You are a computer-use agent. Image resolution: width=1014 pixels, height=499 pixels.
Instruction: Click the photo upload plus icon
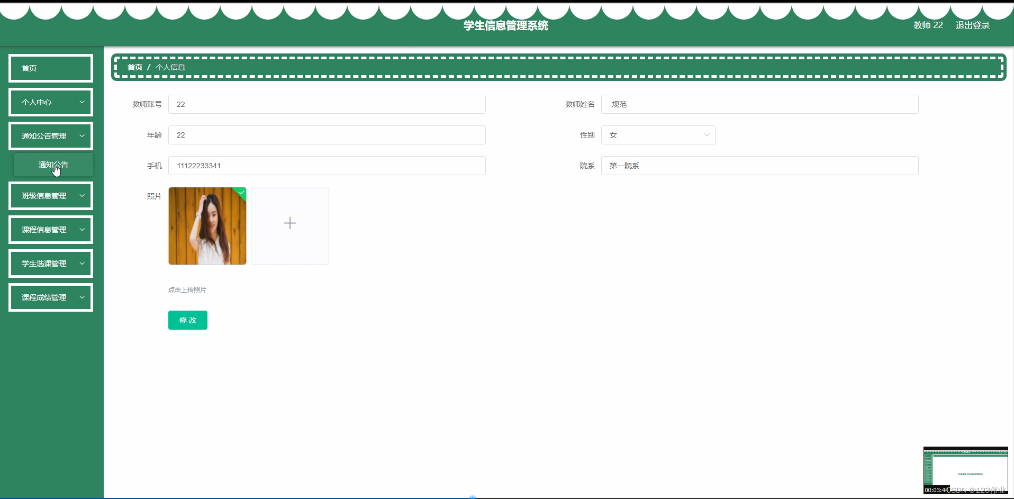289,223
